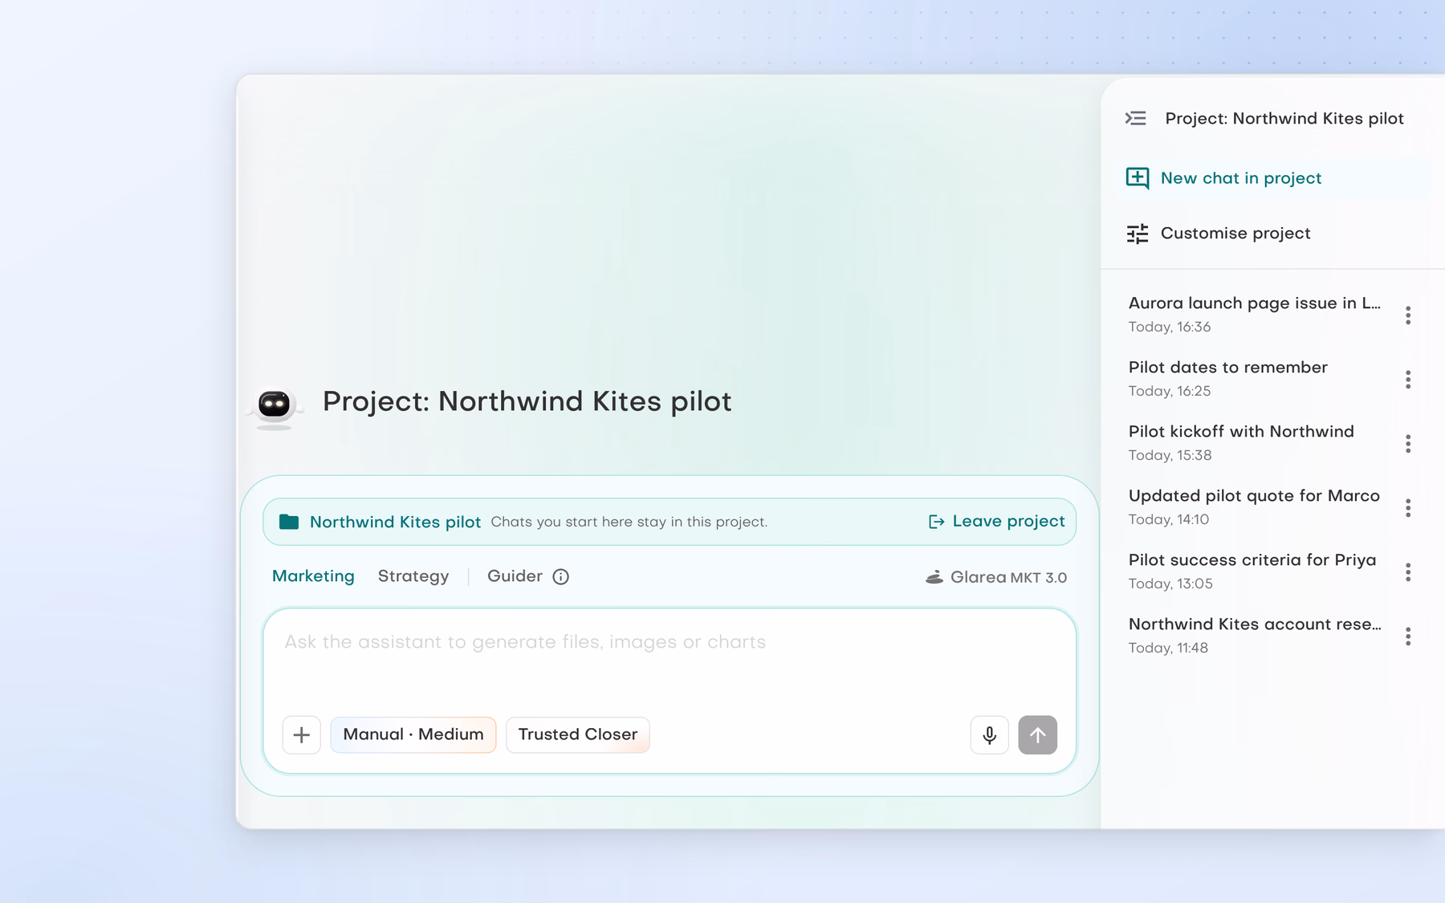Click the Northwind Kites pilot banner label
Image resolution: width=1445 pixels, height=903 pixels.
point(395,522)
